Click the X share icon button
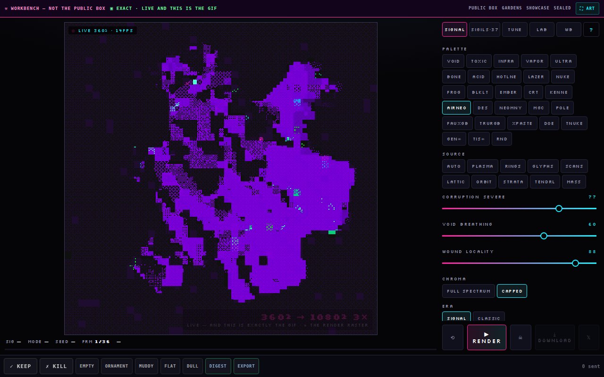This screenshot has width=604, height=377. pyautogui.click(x=588, y=337)
